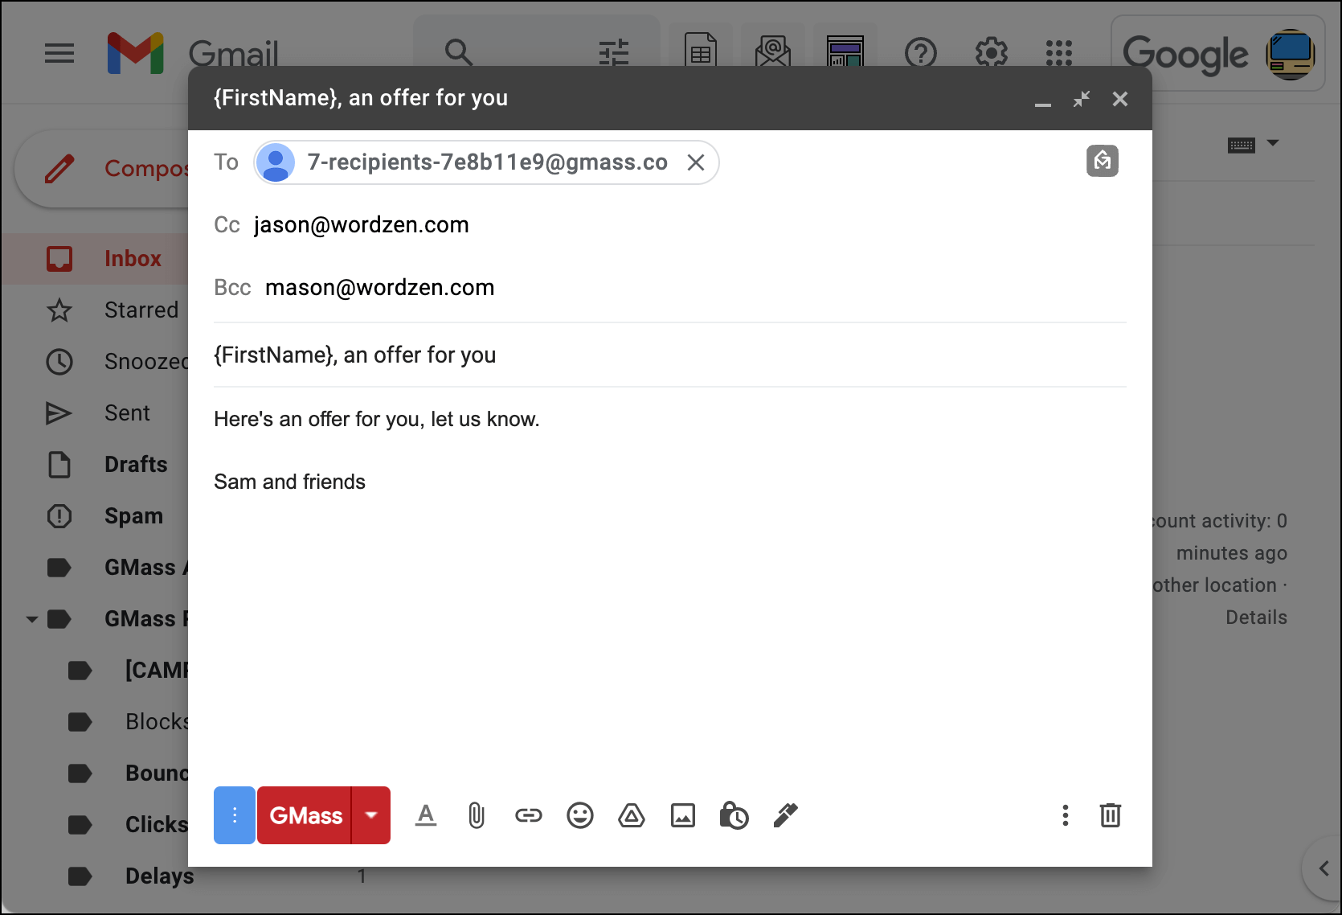Discard draft with trash icon
This screenshot has height=915, width=1342.
pos(1111,815)
